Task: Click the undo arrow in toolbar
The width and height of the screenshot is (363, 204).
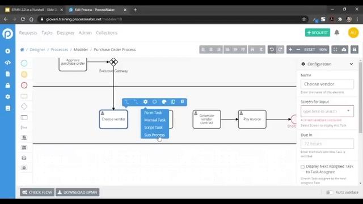Action: click(x=272, y=49)
